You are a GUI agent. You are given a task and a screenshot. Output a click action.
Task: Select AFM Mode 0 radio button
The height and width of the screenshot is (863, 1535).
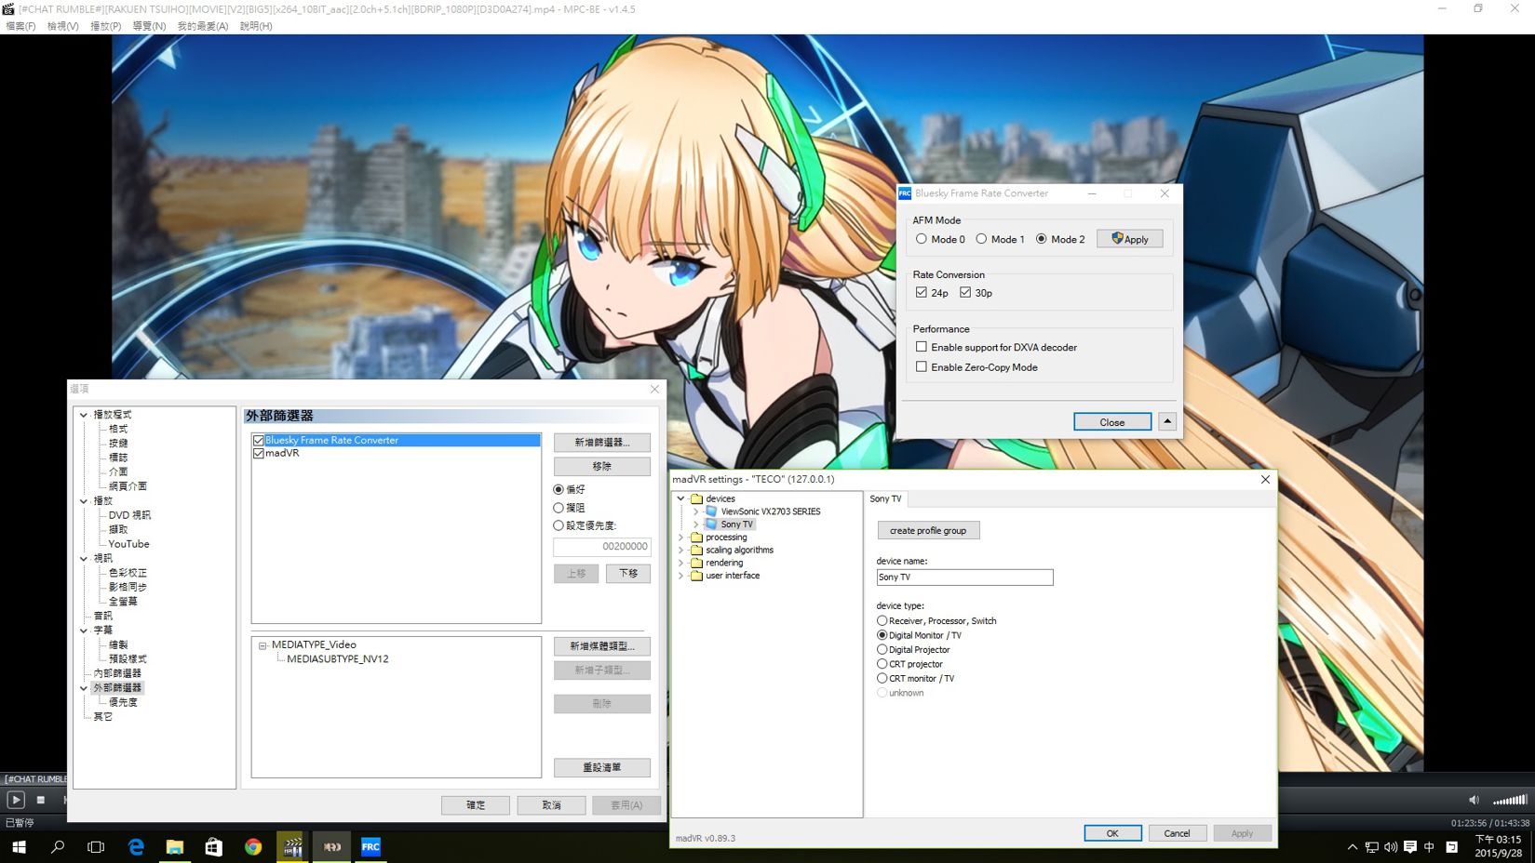pyautogui.click(x=922, y=239)
